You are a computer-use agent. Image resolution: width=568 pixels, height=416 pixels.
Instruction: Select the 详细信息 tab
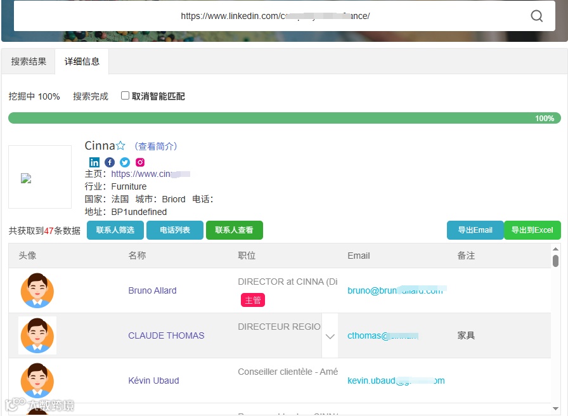point(82,62)
